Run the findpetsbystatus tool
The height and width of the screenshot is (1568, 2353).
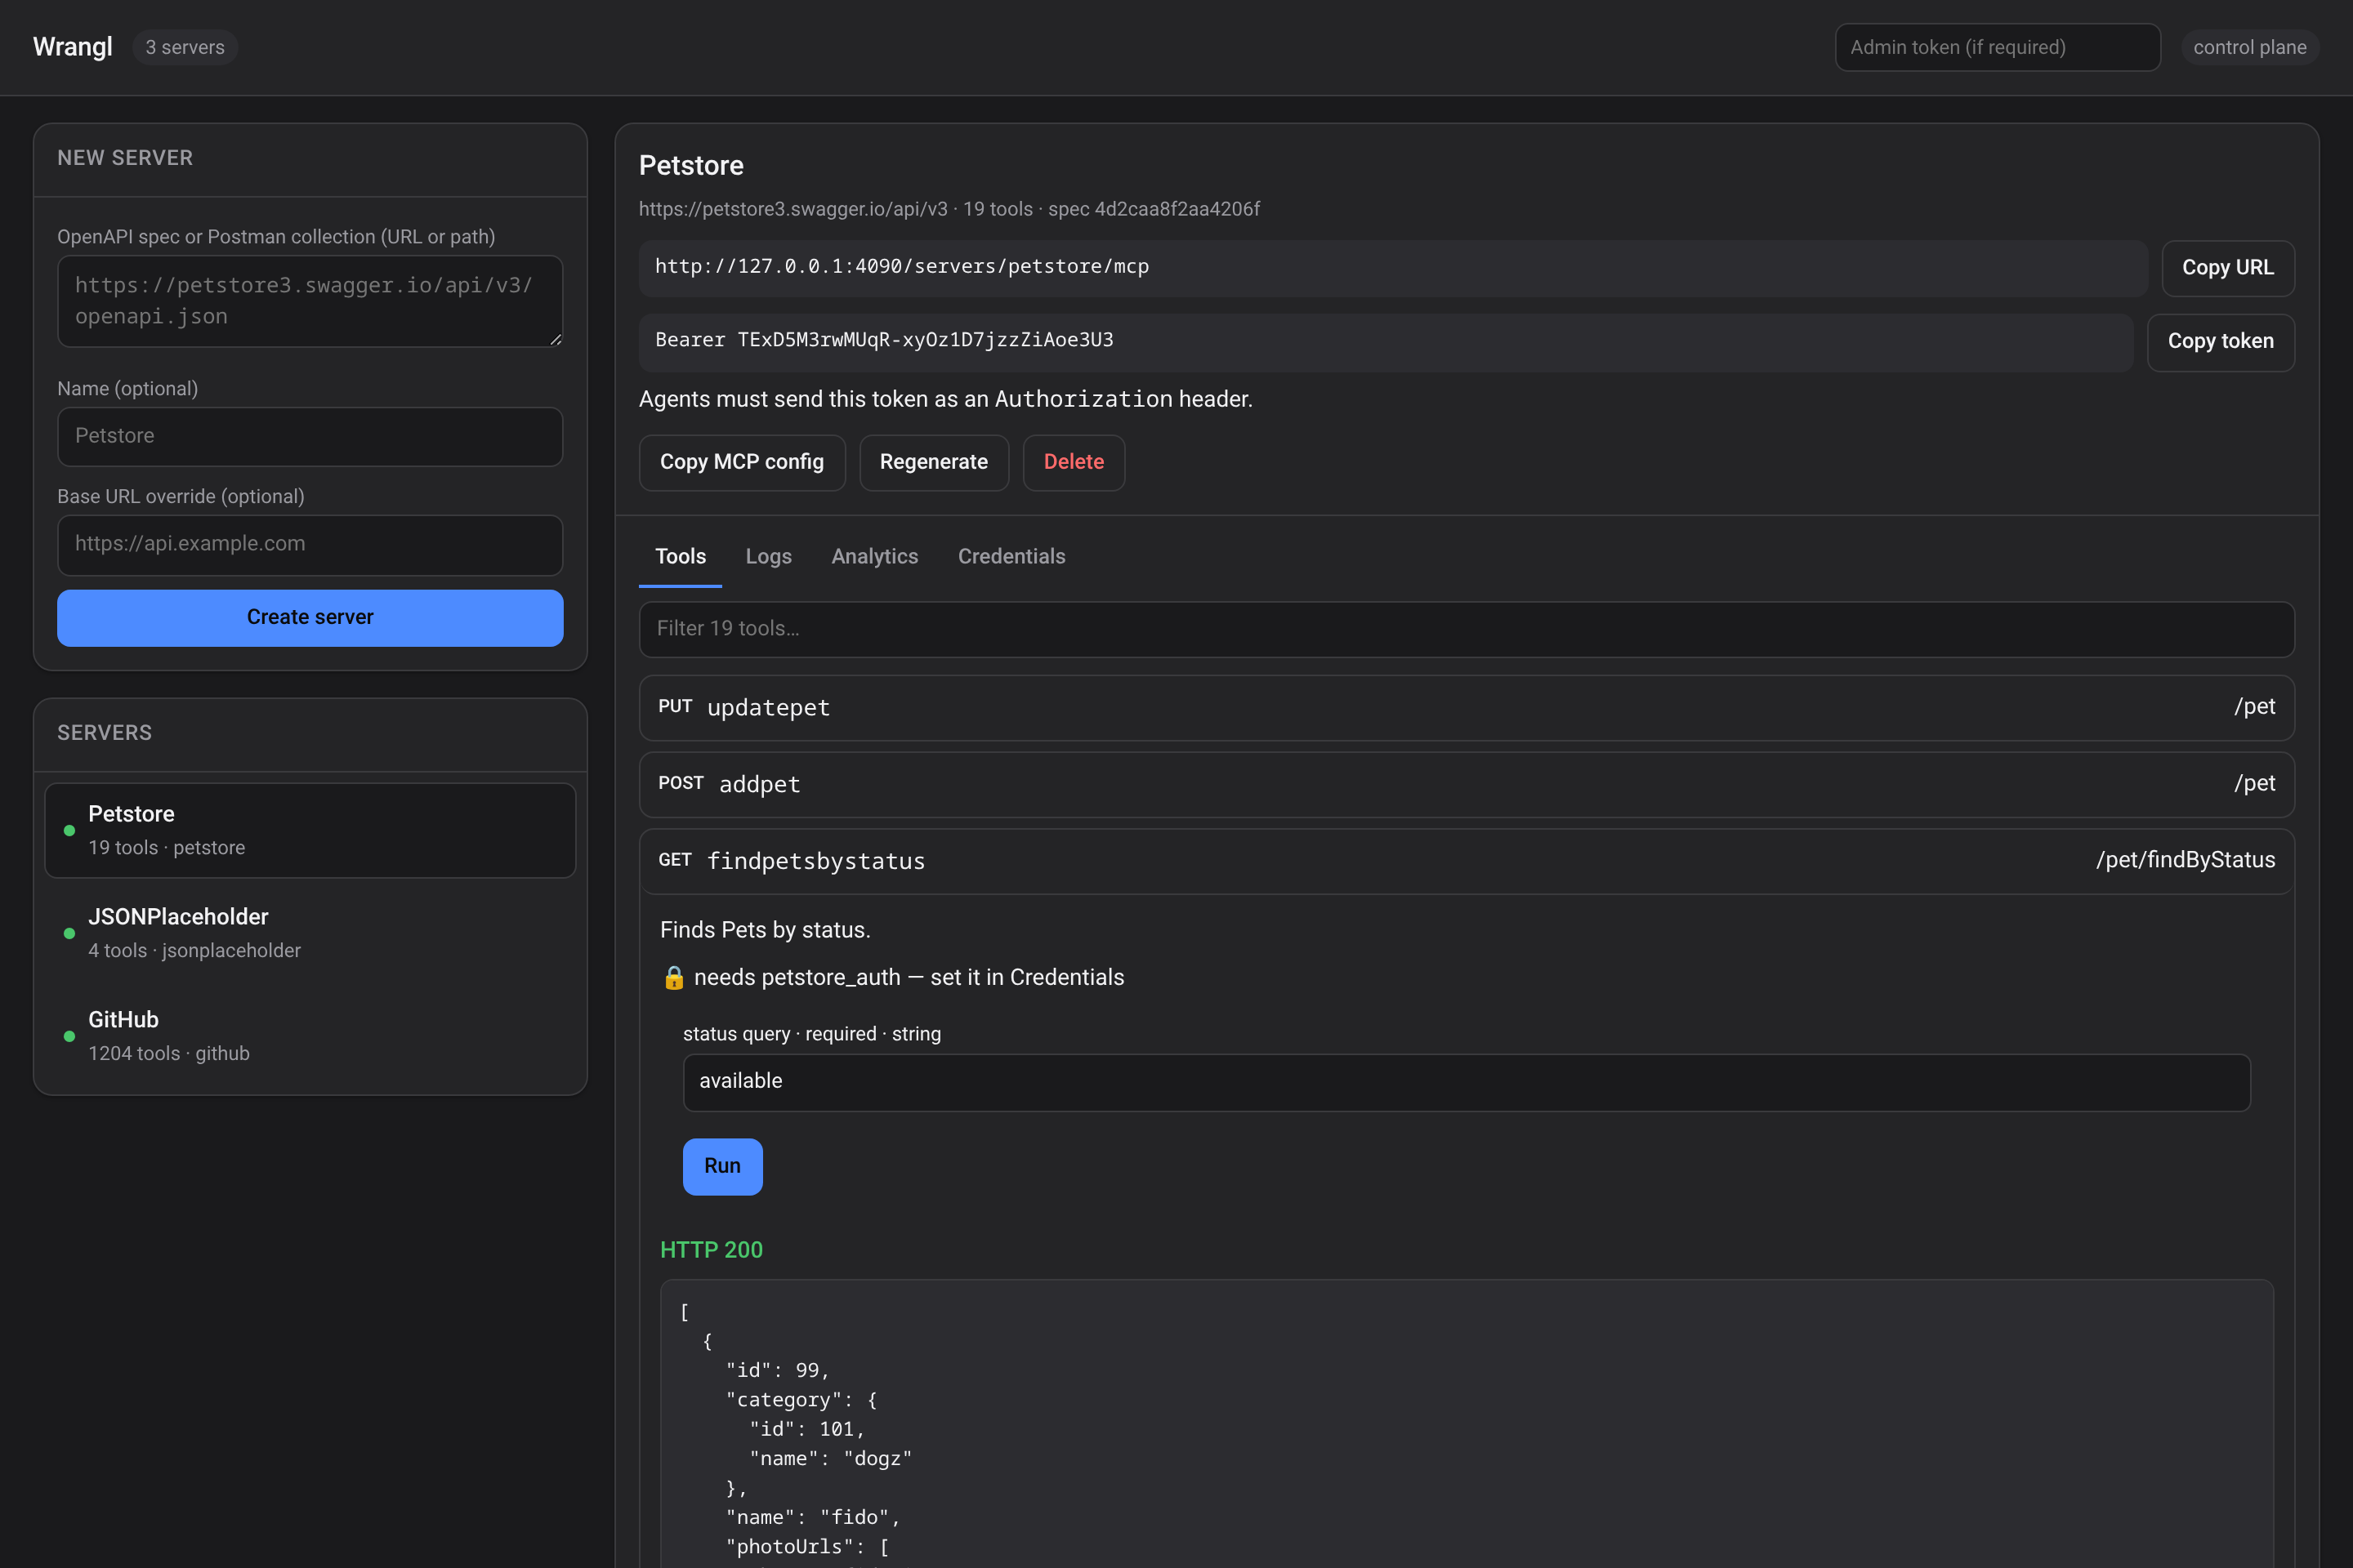[x=722, y=1166]
